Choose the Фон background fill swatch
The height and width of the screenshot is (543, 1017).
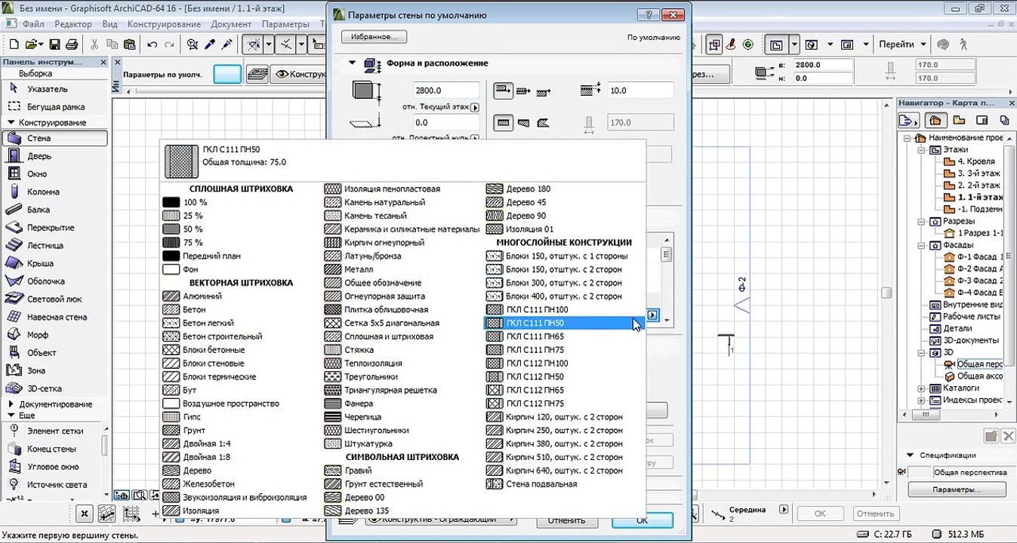[x=171, y=269]
